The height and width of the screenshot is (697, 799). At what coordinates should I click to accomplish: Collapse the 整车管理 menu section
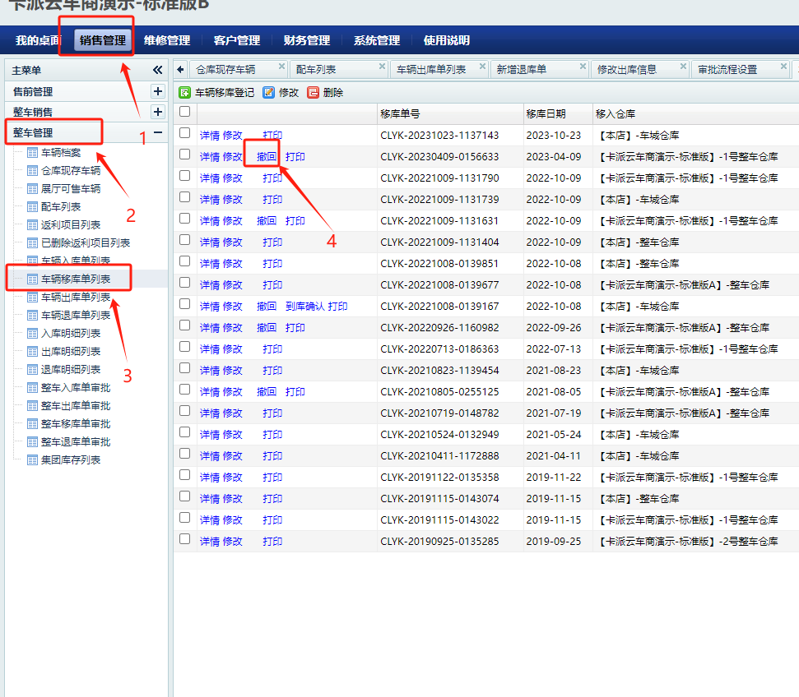(x=158, y=132)
